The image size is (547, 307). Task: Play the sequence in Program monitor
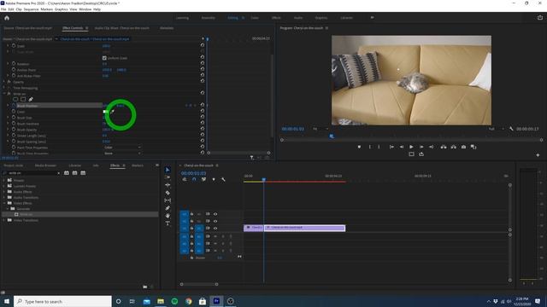[411, 147]
